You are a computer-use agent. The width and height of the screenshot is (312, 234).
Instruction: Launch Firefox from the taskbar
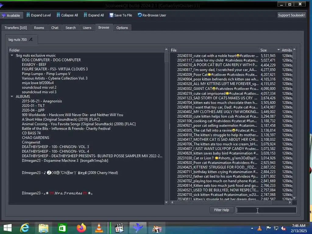click(x=81, y=228)
